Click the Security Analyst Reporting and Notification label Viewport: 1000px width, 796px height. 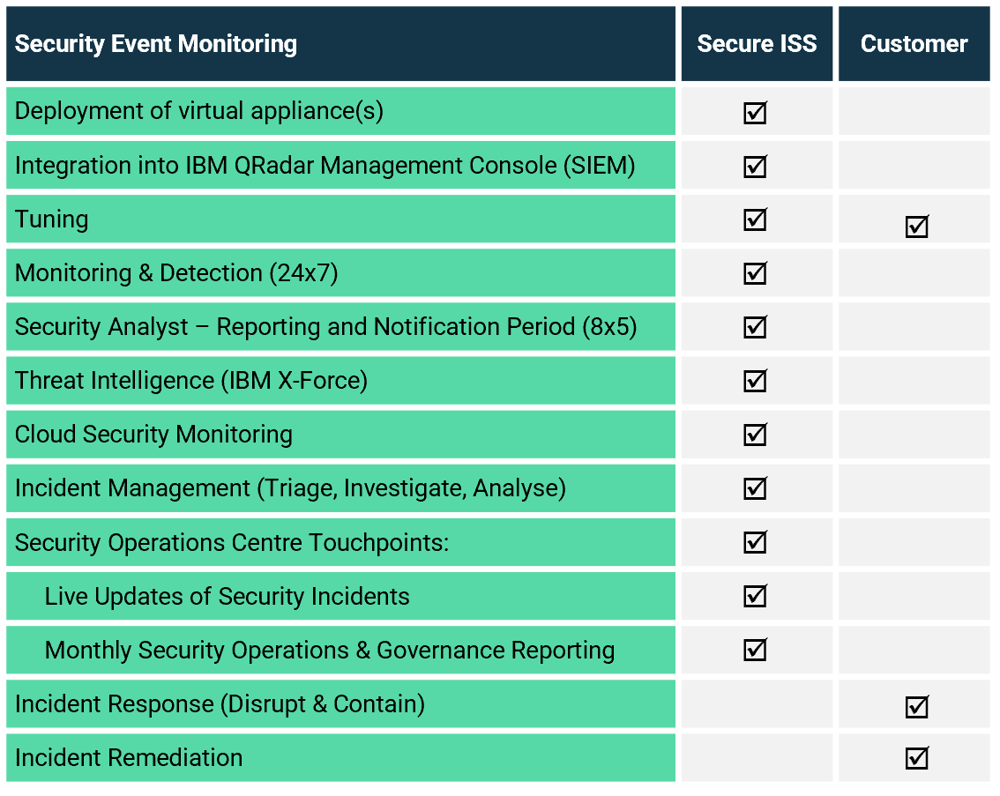coord(325,327)
